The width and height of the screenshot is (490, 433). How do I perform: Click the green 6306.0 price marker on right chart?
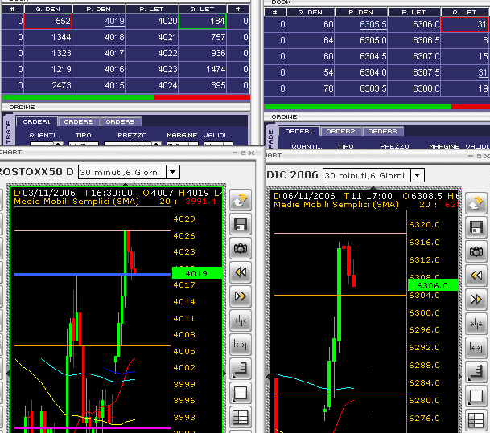pyautogui.click(x=432, y=284)
